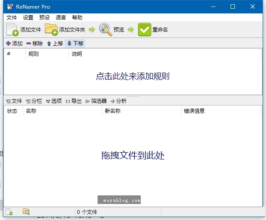Screen dimensions: 266x220
Task: Click the 添加文件夹 folder icon
Action: pos(51,29)
